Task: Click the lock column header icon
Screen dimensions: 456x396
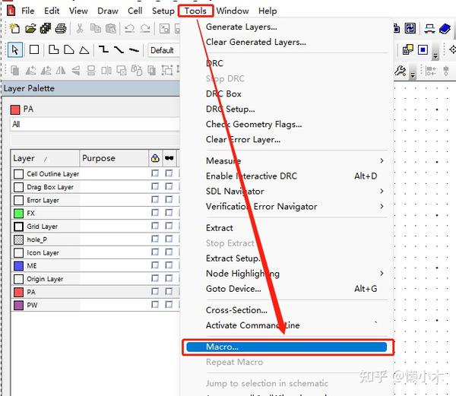Action: pos(155,158)
